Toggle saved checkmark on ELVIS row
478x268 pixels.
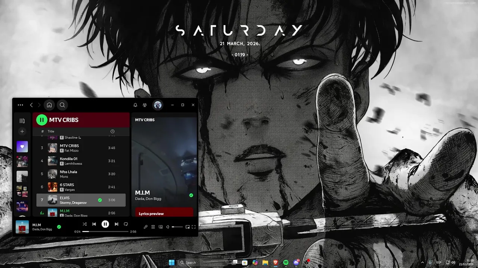coord(100,200)
